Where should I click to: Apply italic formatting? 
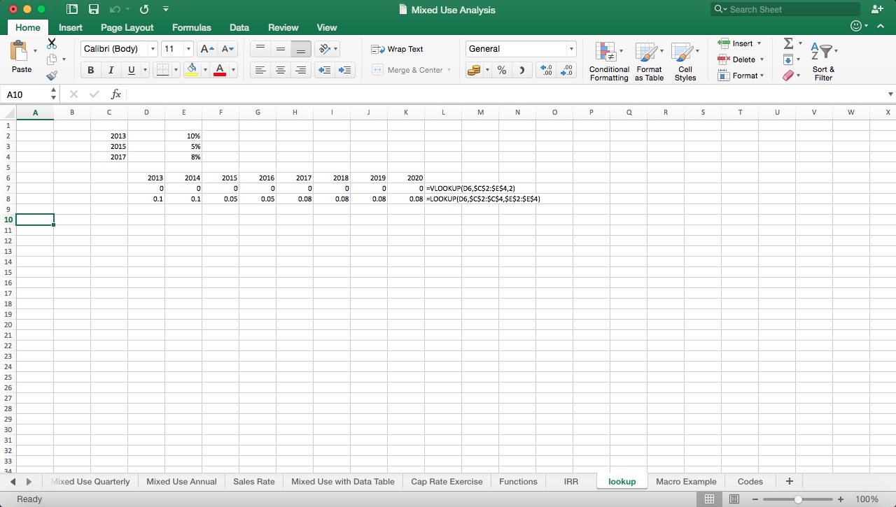click(111, 70)
